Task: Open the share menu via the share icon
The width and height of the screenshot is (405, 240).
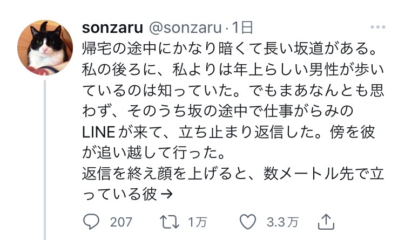Action: point(325,221)
